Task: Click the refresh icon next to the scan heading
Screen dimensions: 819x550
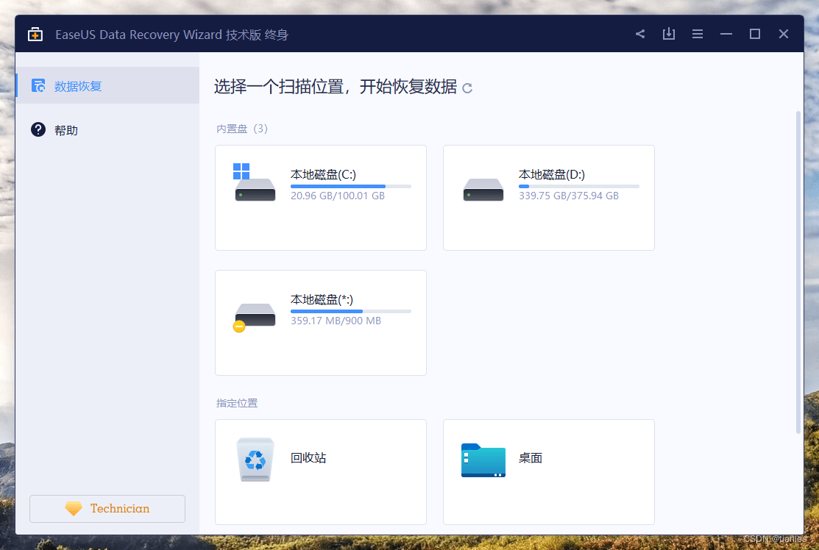Action: (467, 87)
